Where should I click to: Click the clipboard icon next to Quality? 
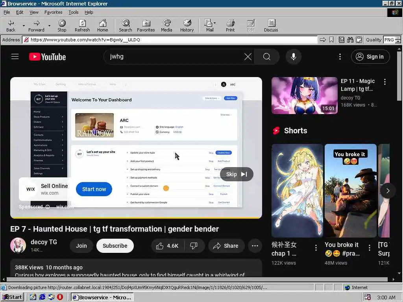point(359,40)
